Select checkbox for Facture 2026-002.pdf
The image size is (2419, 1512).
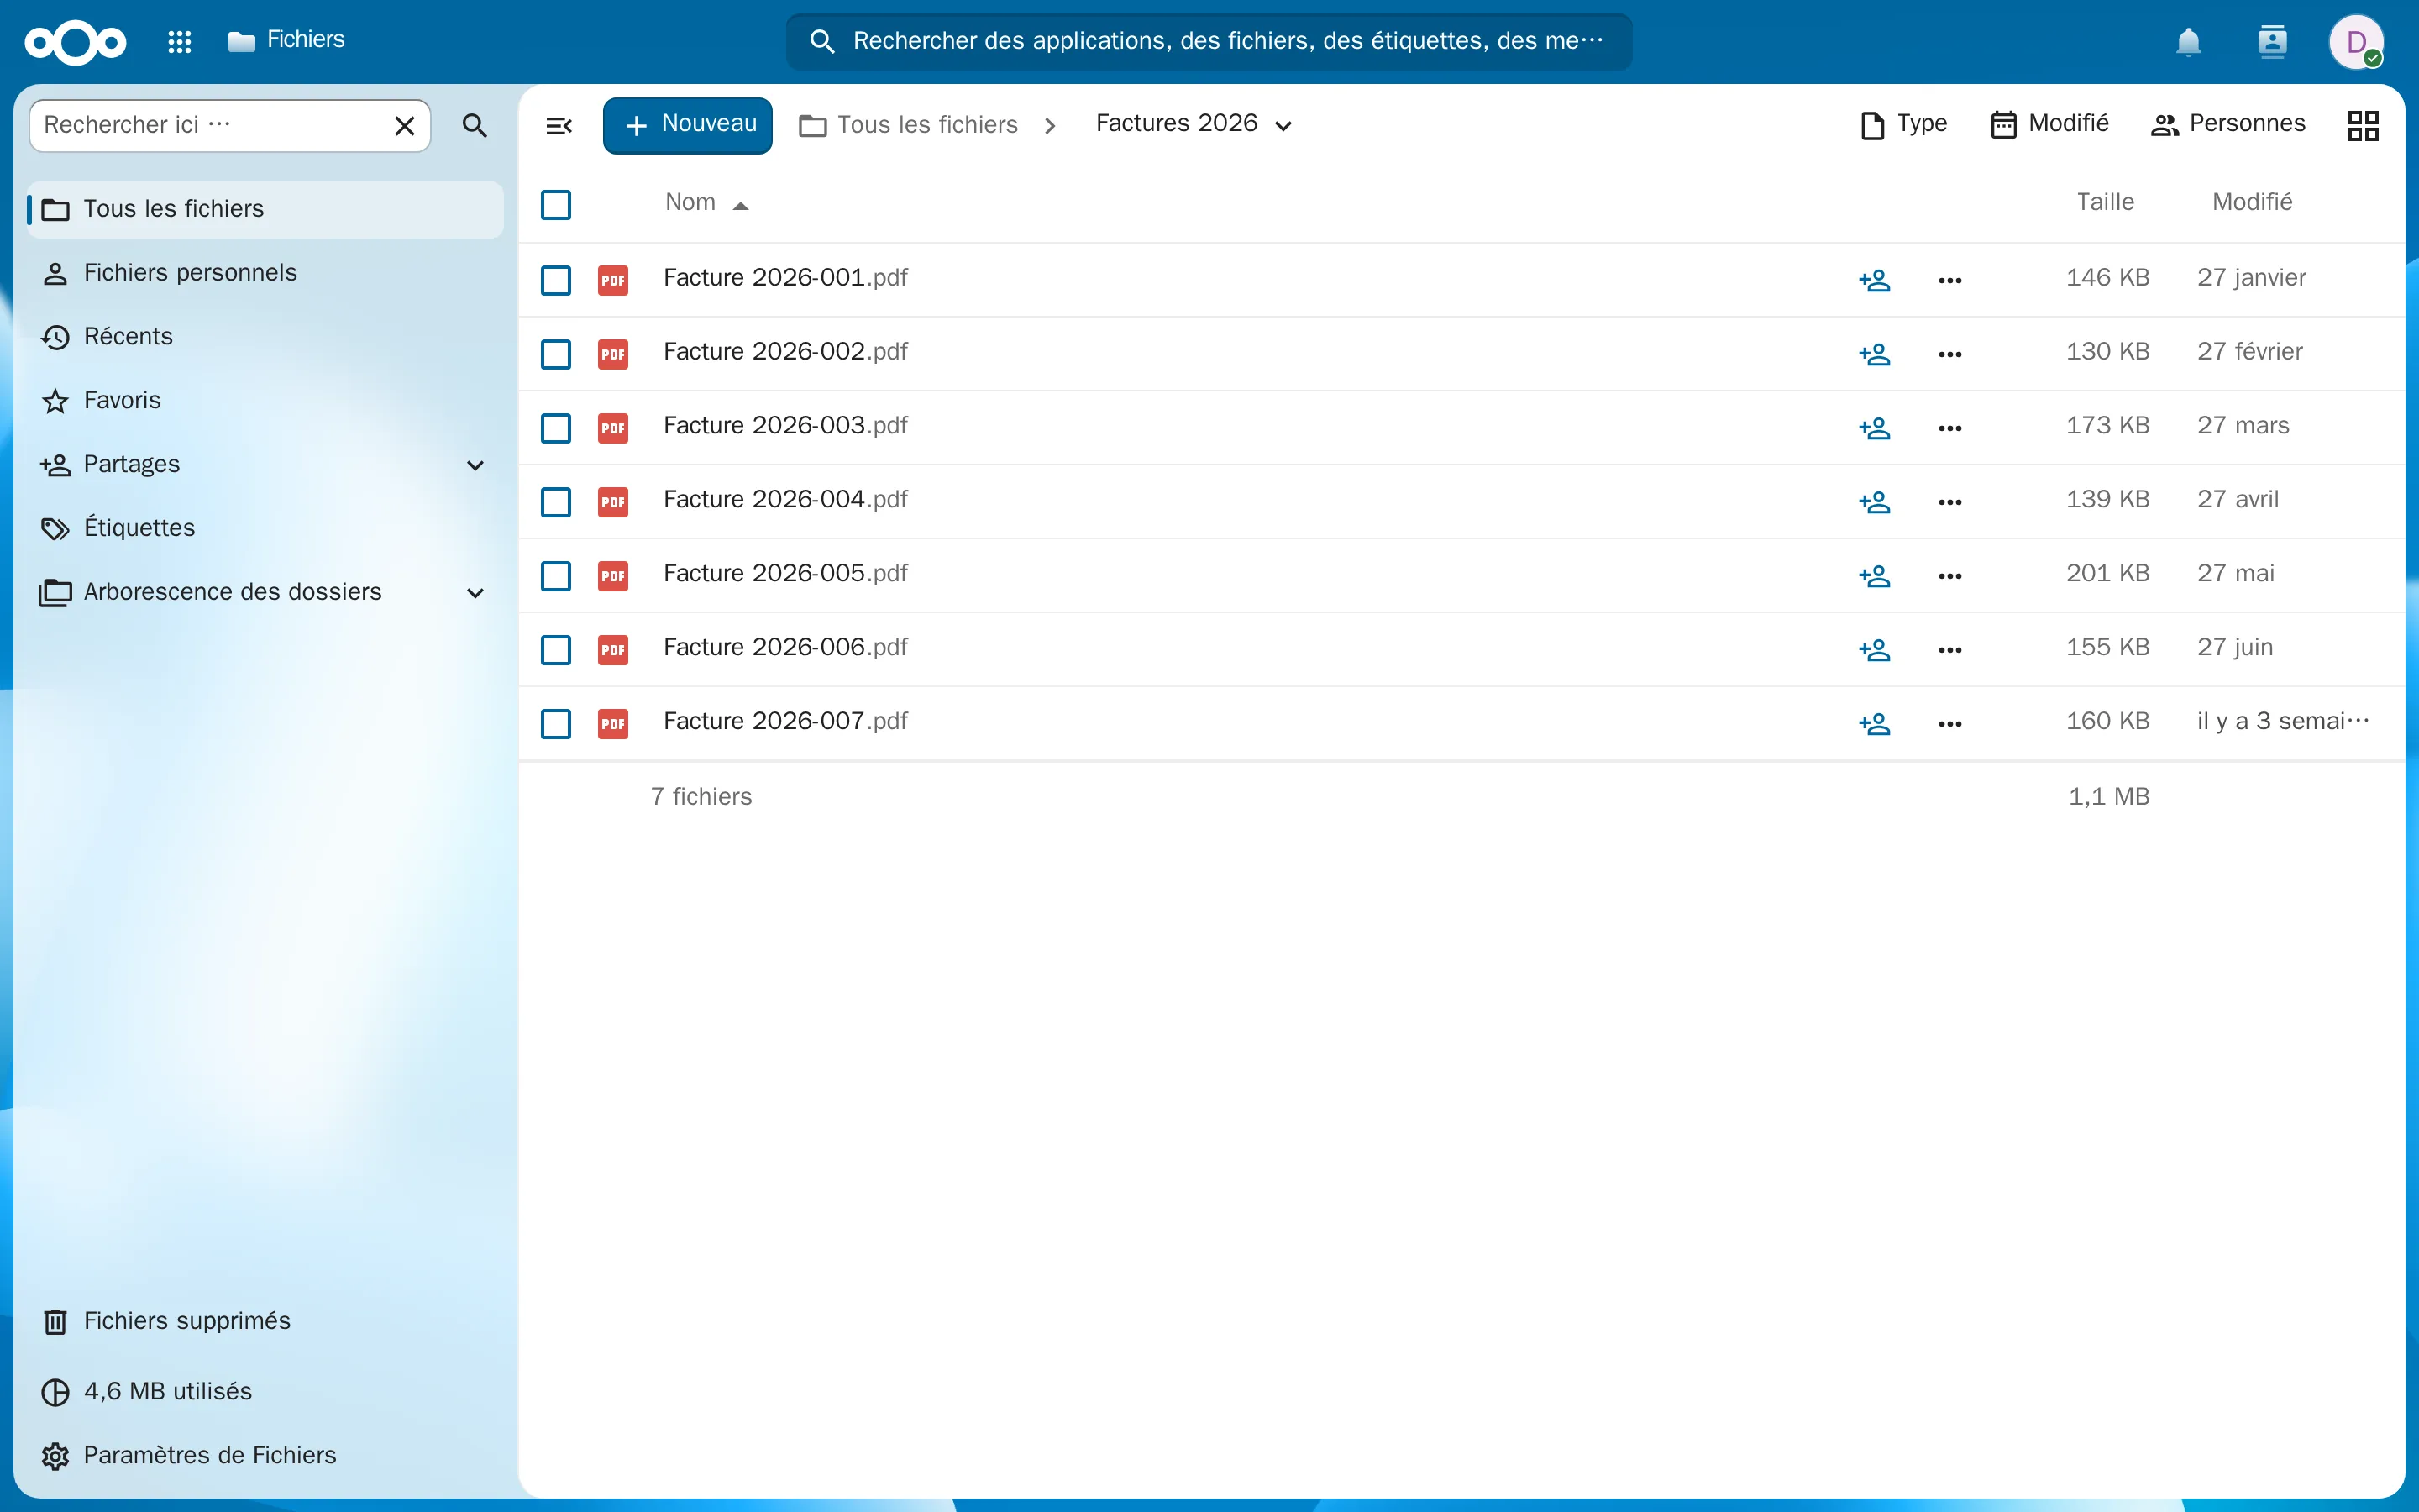(556, 354)
